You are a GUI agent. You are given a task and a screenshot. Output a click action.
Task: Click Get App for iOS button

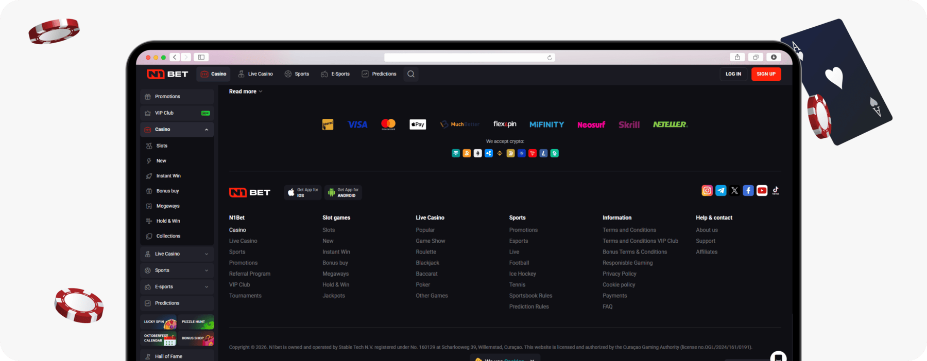(x=303, y=192)
